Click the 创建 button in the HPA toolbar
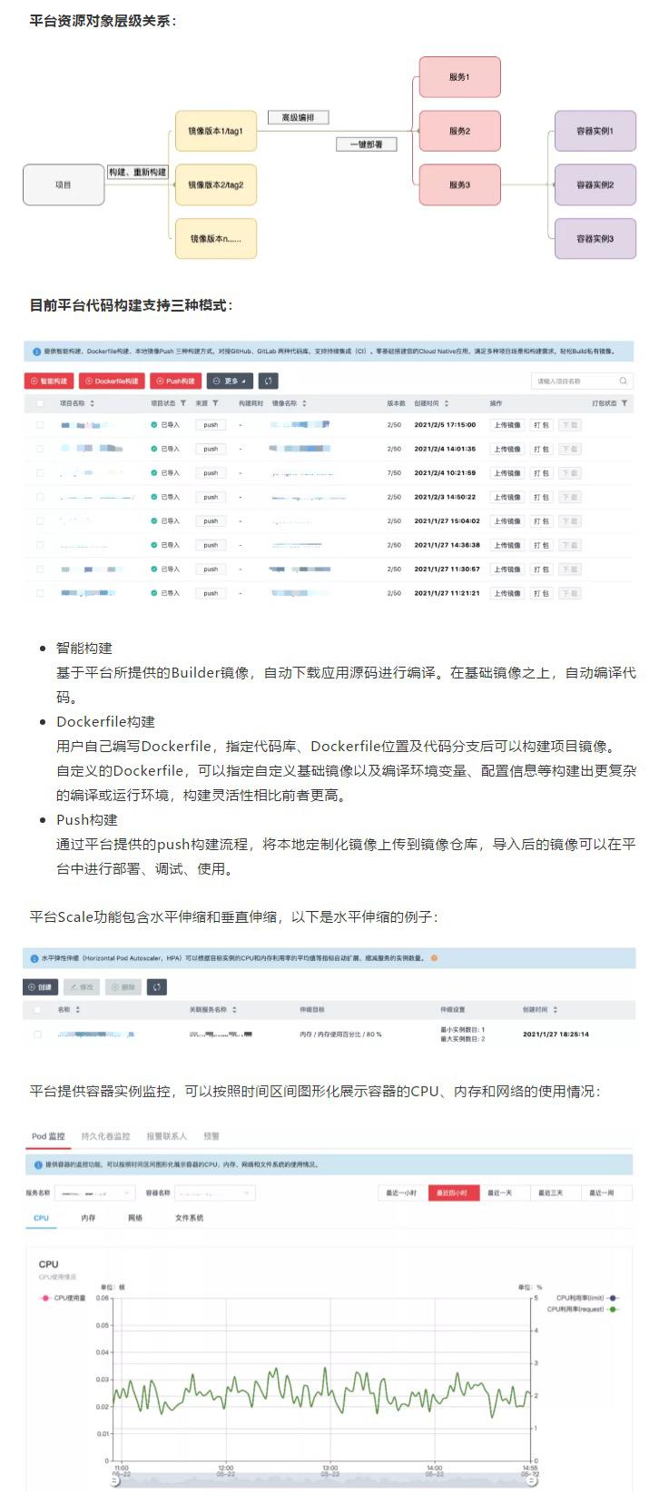The height and width of the screenshot is (1505, 659). pyautogui.click(x=41, y=986)
